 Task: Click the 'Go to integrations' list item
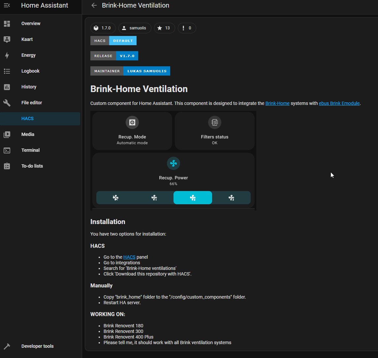click(x=122, y=263)
